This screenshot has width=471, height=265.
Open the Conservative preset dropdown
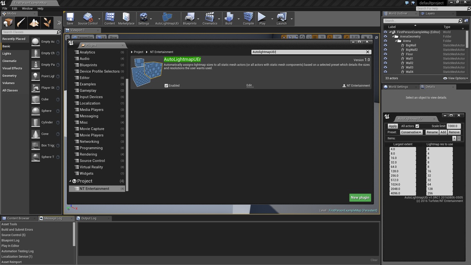[x=411, y=132]
